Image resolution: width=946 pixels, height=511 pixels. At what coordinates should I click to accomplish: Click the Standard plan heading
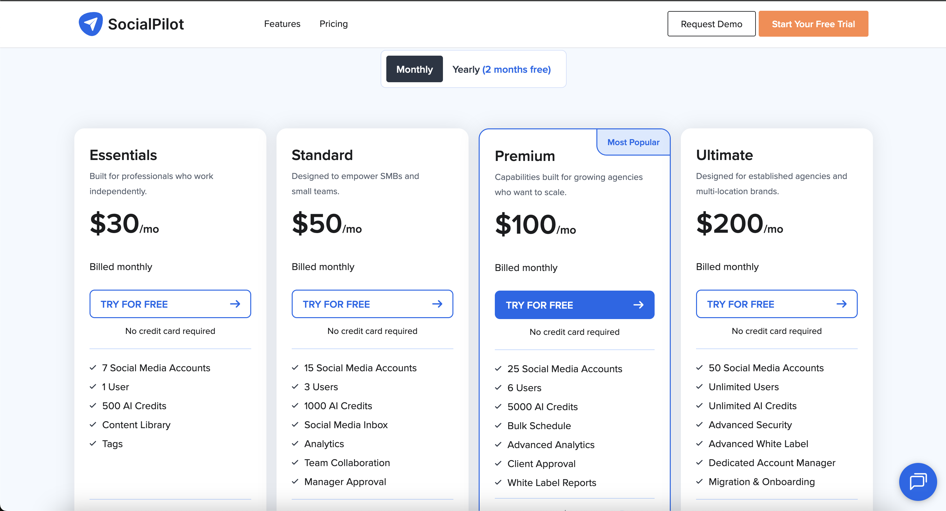(322, 155)
